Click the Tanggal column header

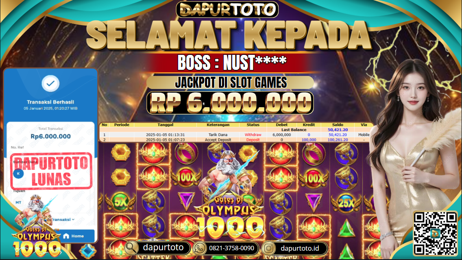(165, 125)
